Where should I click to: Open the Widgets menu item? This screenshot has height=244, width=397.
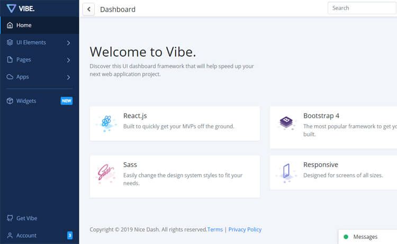click(x=40, y=101)
